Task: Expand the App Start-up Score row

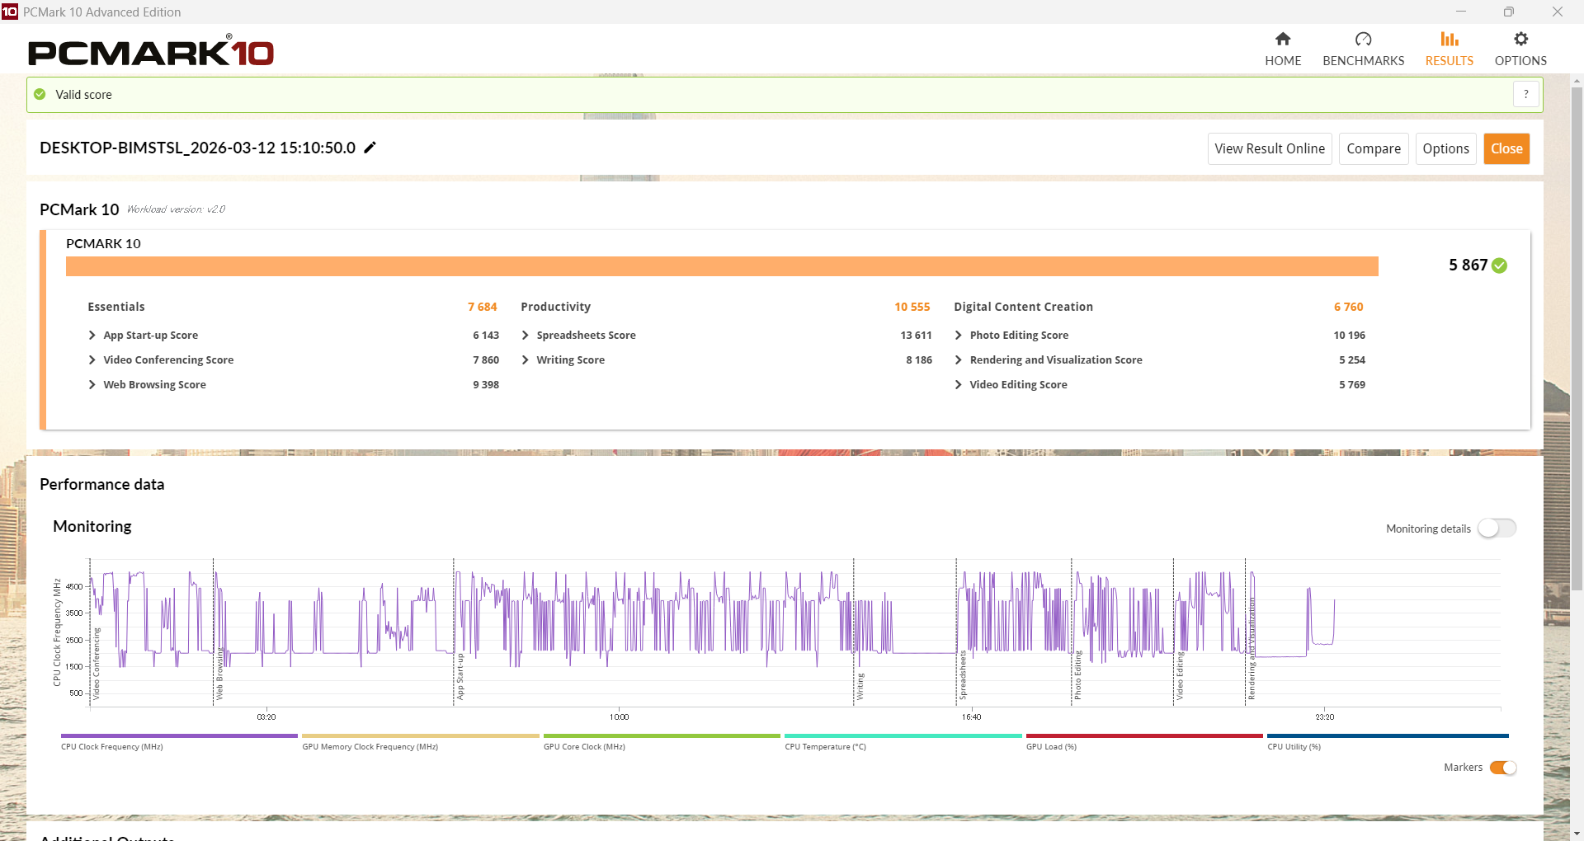Action: [92, 336]
